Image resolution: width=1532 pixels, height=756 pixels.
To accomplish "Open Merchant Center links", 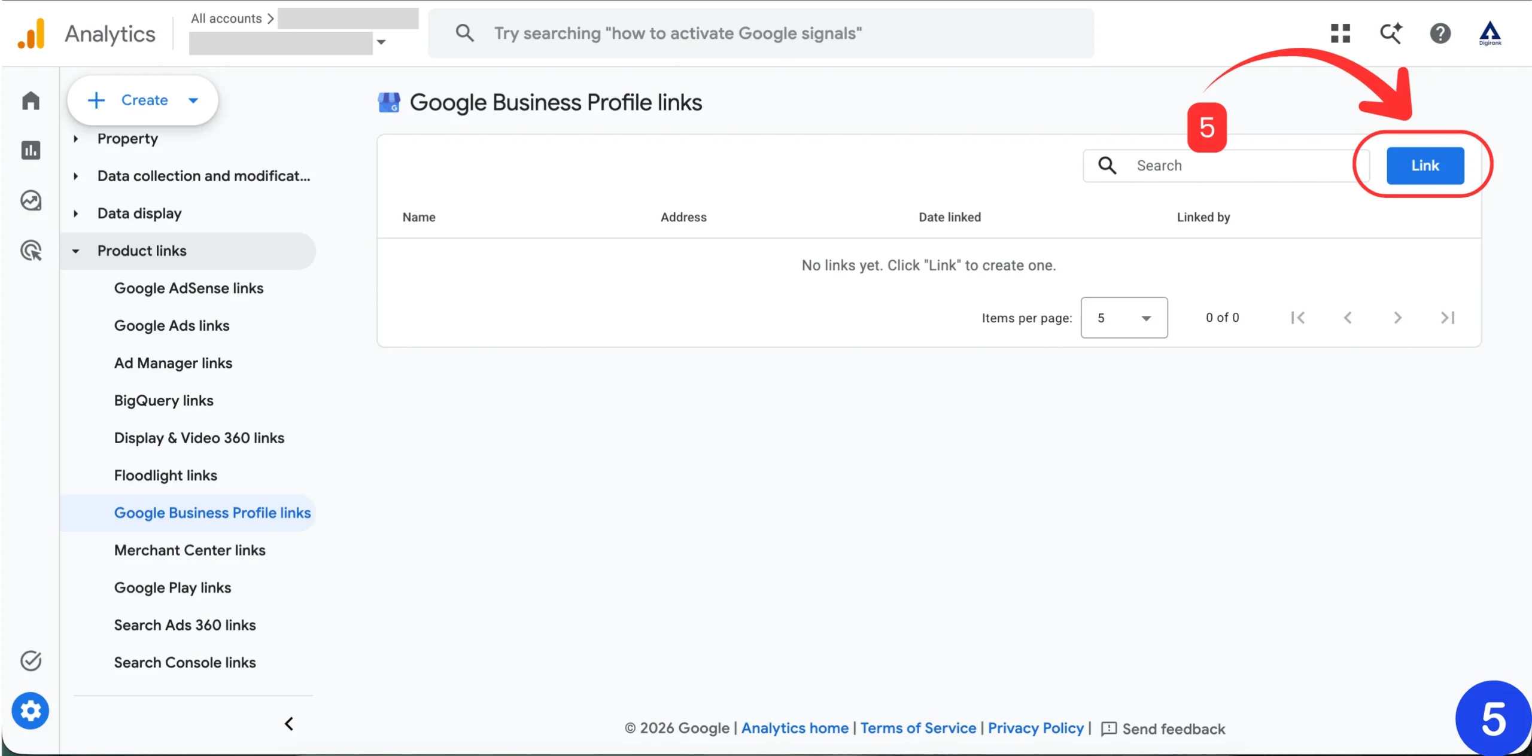I will [190, 550].
